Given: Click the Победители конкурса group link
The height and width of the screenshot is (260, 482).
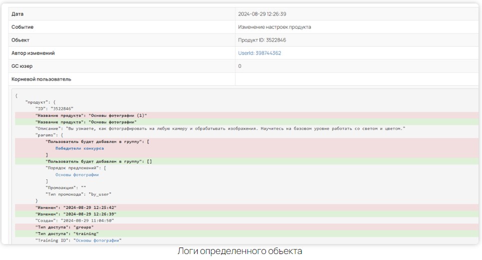Looking at the screenshot, I should pyautogui.click(x=79, y=148).
